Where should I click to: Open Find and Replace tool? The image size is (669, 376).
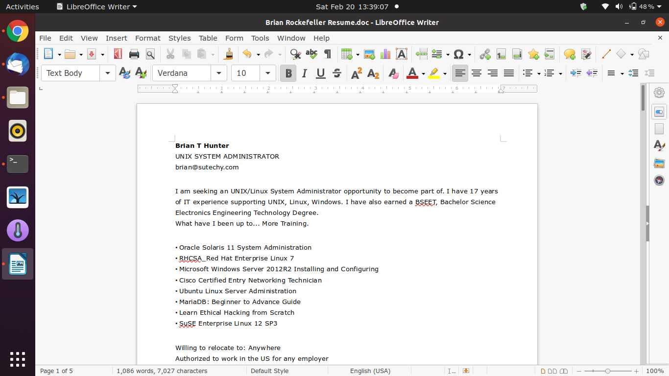pos(295,54)
